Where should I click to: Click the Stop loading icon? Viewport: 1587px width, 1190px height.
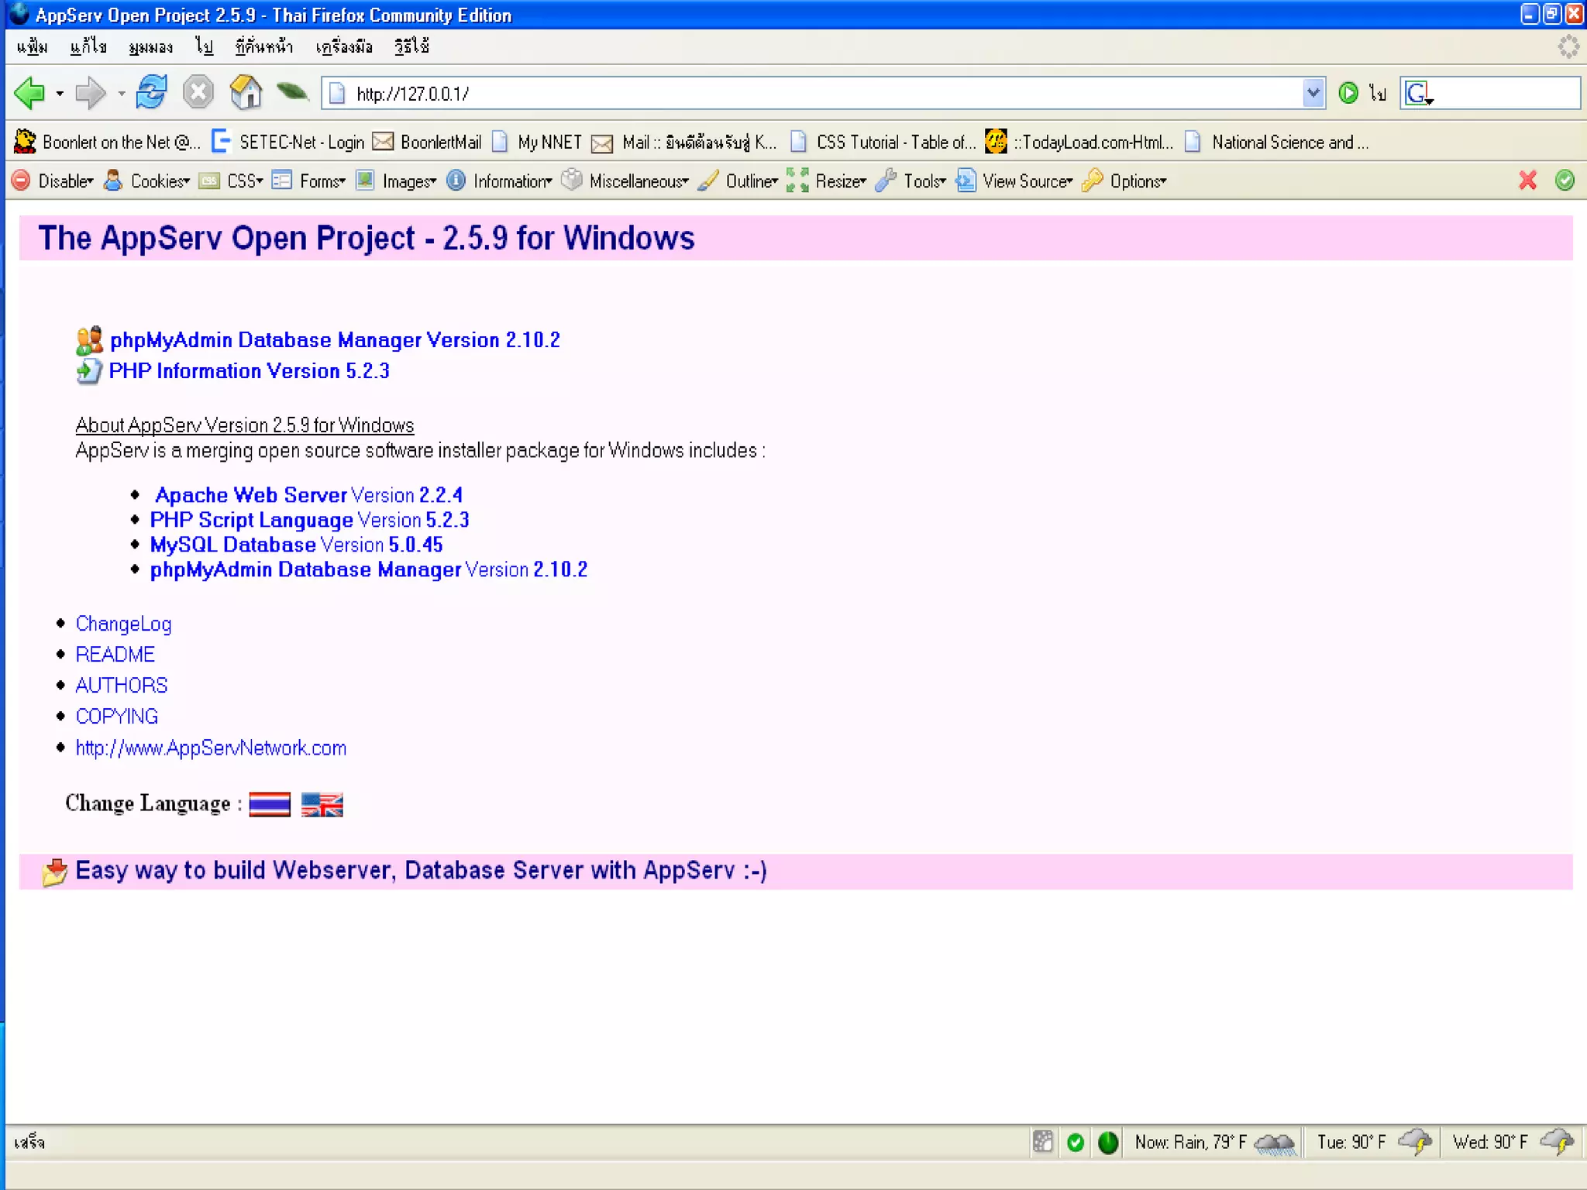pyautogui.click(x=198, y=93)
